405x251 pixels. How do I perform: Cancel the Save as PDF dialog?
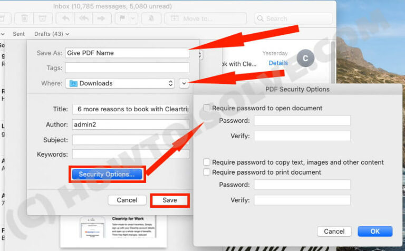127,200
